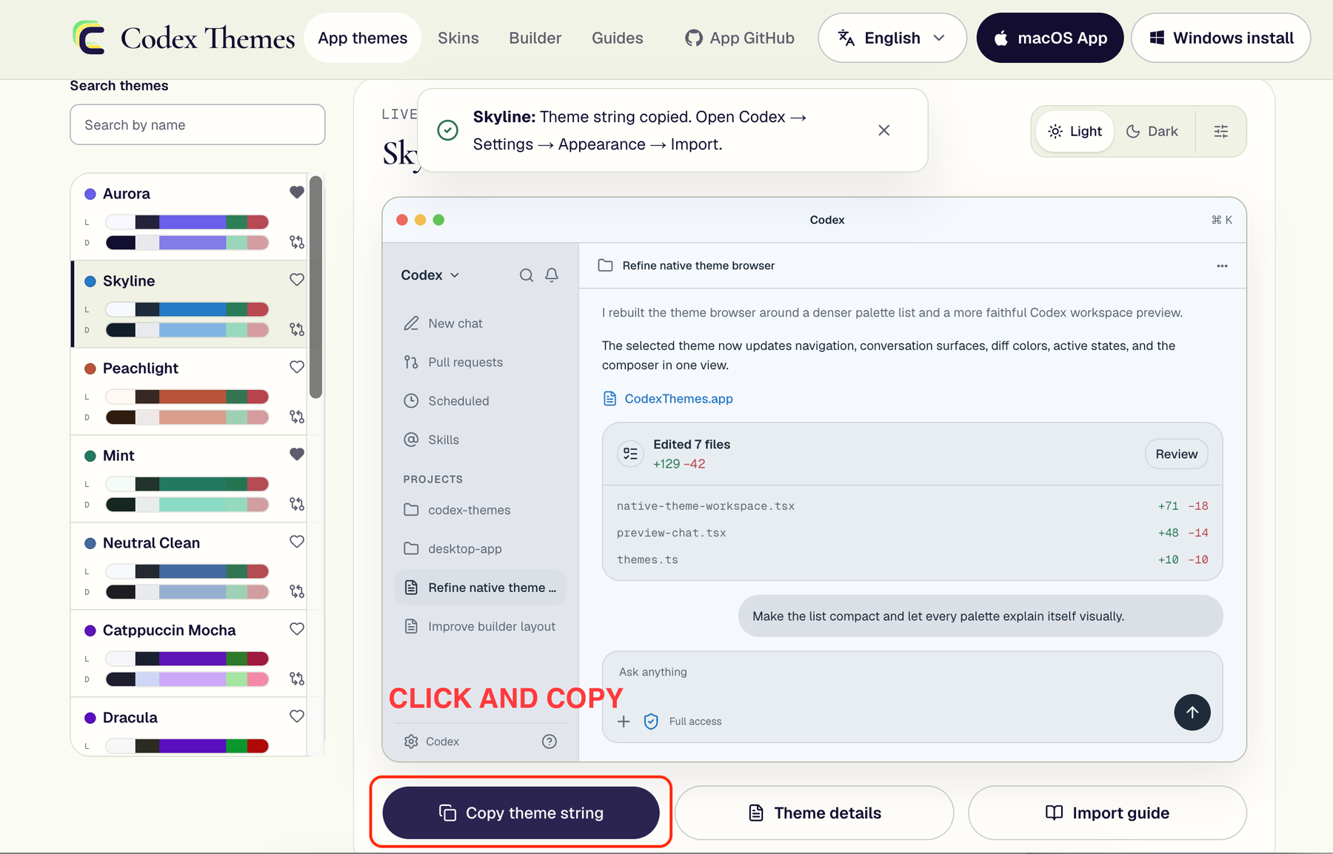1333x854 pixels.
Task: Open the Guides tab
Action: coord(617,38)
